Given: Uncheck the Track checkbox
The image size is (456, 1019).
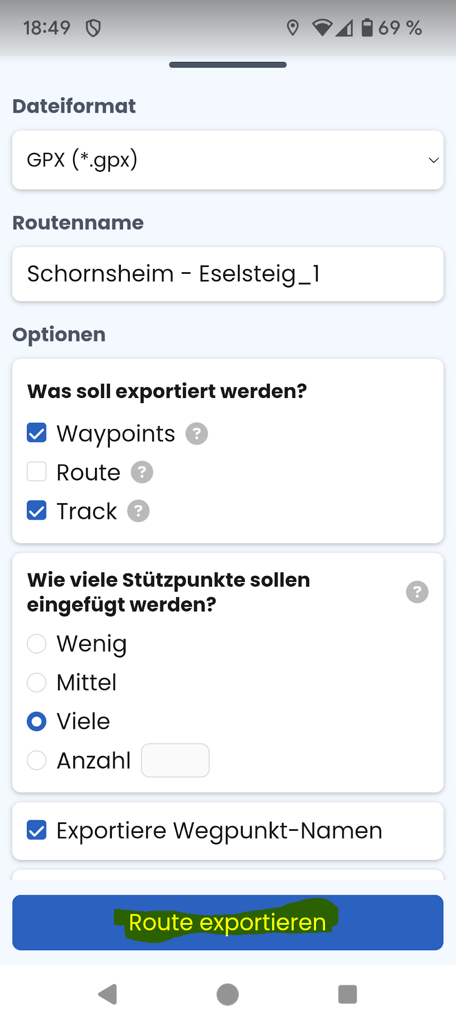Looking at the screenshot, I should (36, 511).
